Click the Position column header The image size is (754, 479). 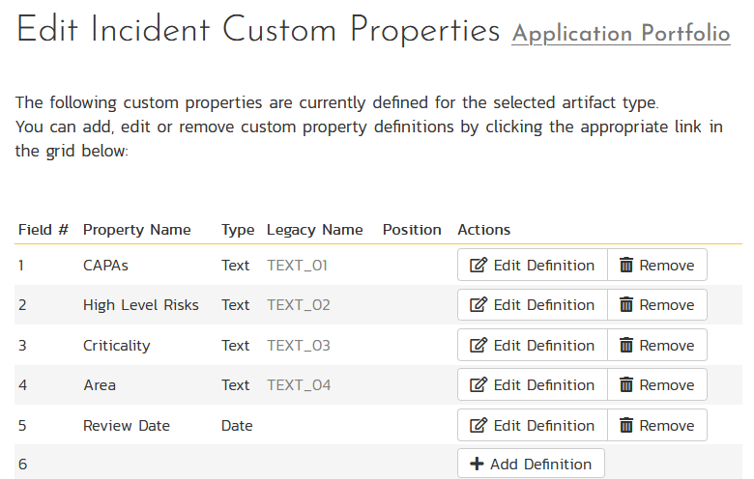(x=412, y=230)
